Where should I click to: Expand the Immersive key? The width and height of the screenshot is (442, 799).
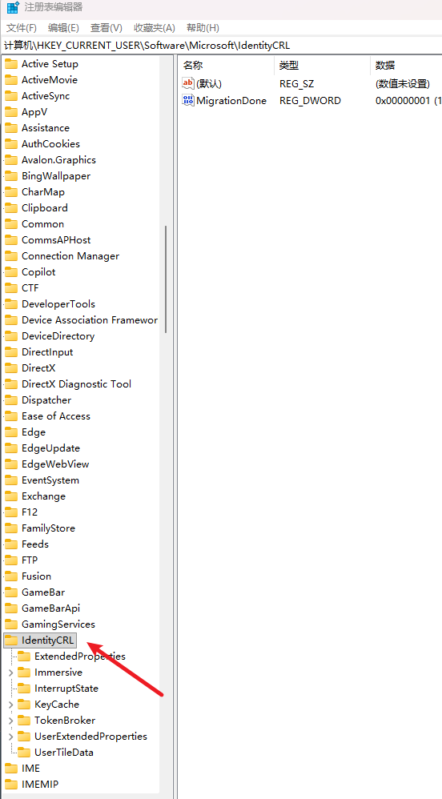pos(10,673)
